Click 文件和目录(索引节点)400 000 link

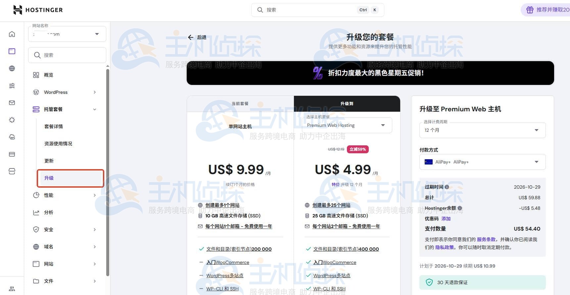coord(346,249)
